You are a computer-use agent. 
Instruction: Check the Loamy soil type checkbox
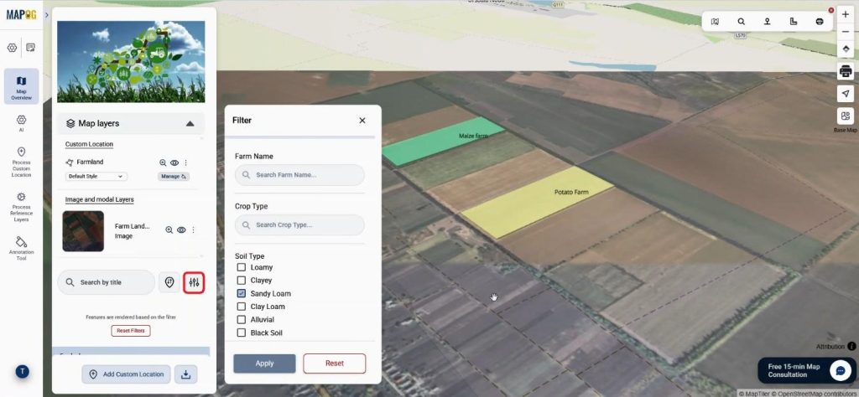coord(241,267)
